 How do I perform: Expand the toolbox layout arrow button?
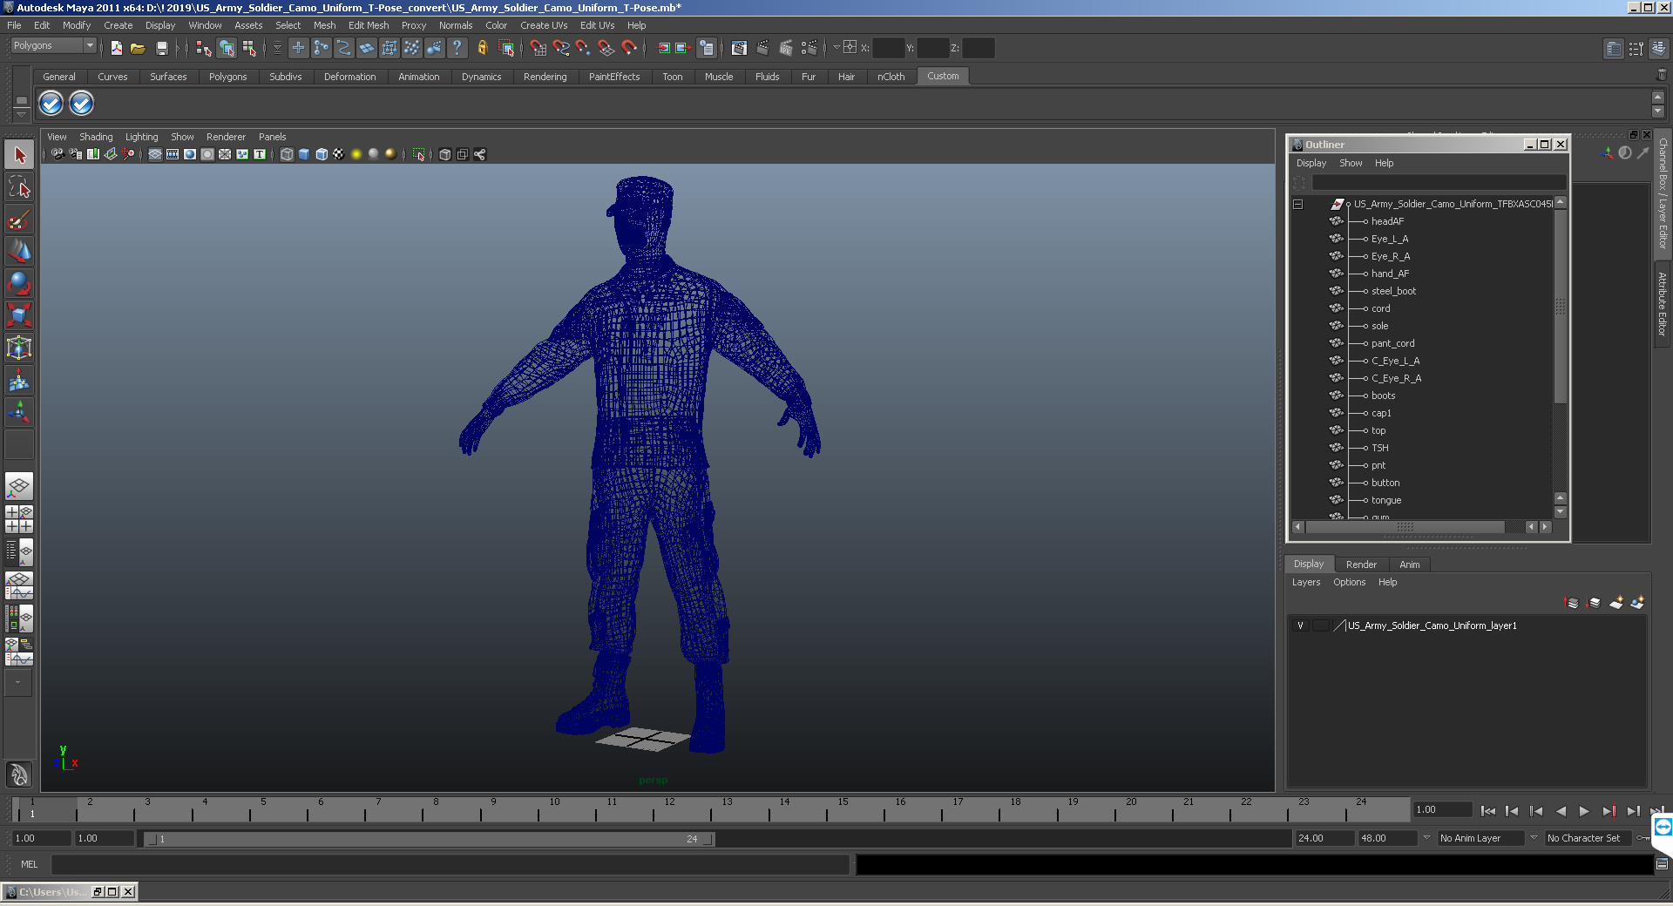pyautogui.click(x=17, y=683)
